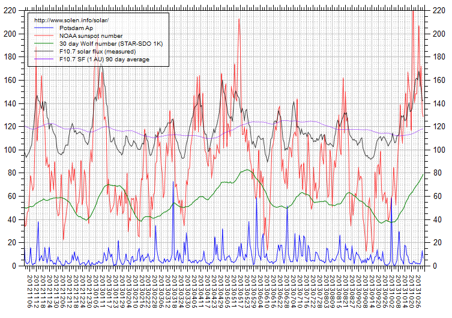Click the date label 20130517
The height and width of the screenshot is (318, 452).
[241, 292]
